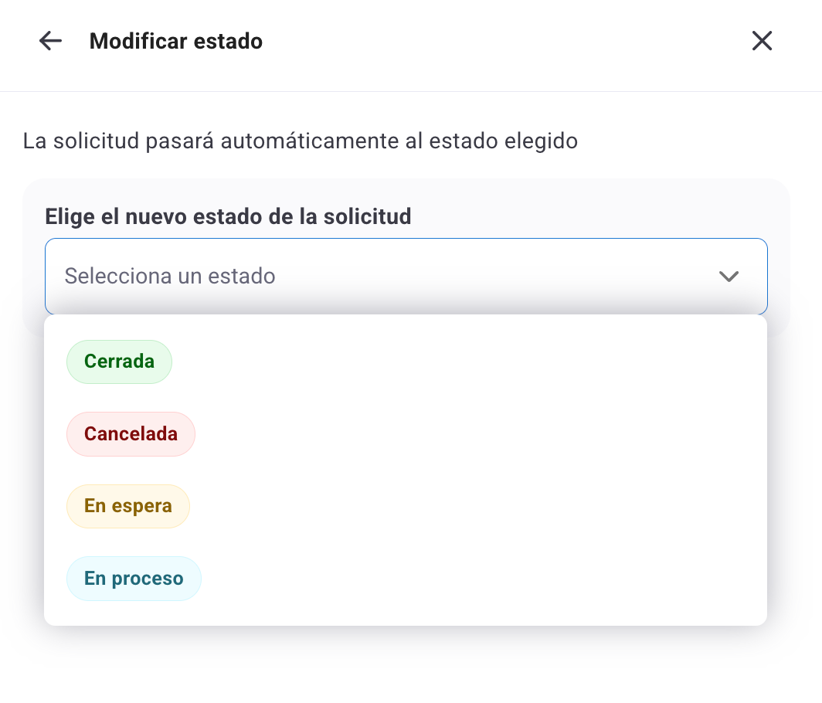This screenshot has width=822, height=703.
Task: Click the yellow En espera badge
Action: 127,507
